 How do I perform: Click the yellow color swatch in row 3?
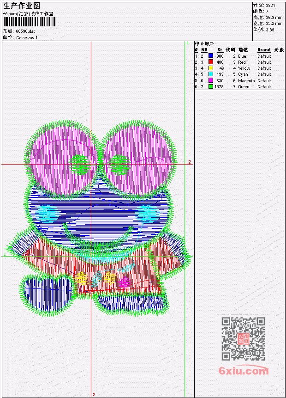(210, 68)
